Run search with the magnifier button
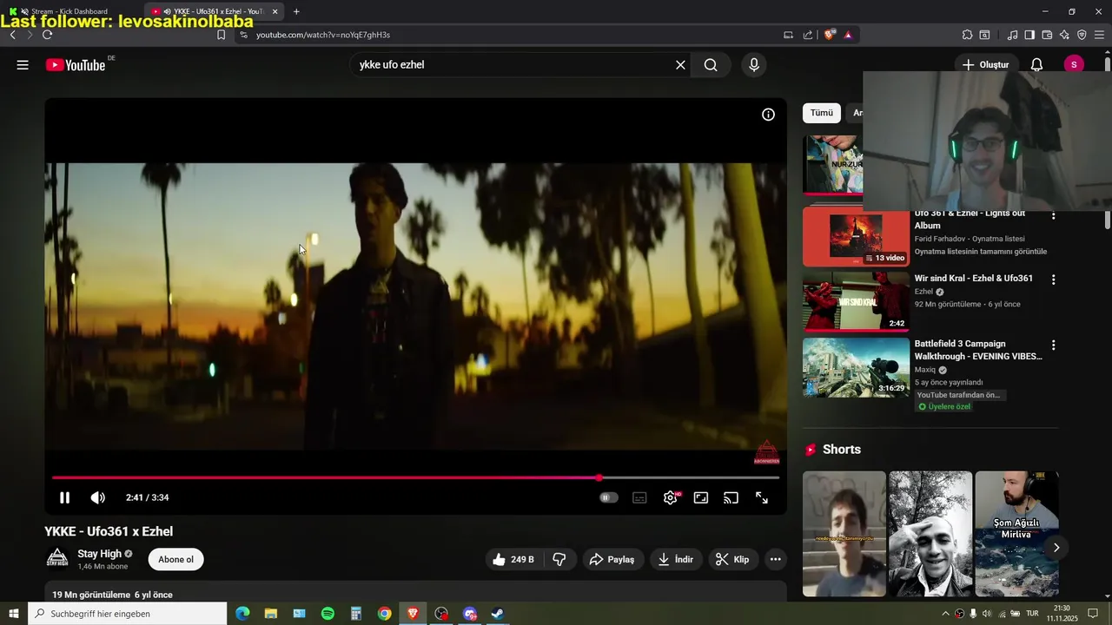The image size is (1112, 625). [711, 65]
